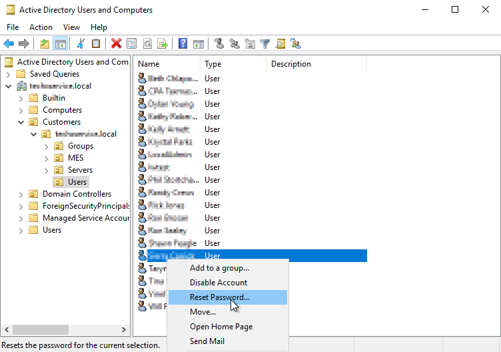Sort by the Description column header

317,64
